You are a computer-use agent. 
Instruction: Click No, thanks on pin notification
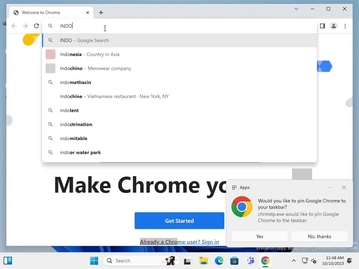point(319,236)
